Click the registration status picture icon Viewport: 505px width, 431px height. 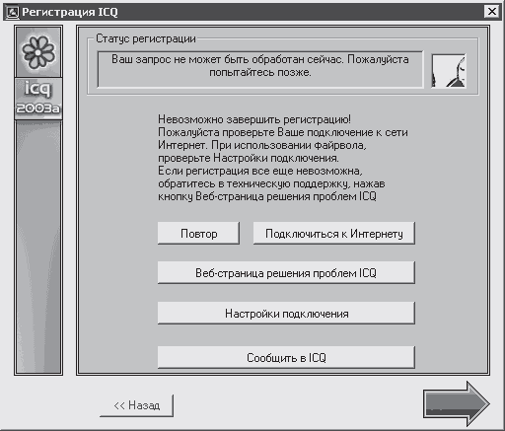[449, 71]
